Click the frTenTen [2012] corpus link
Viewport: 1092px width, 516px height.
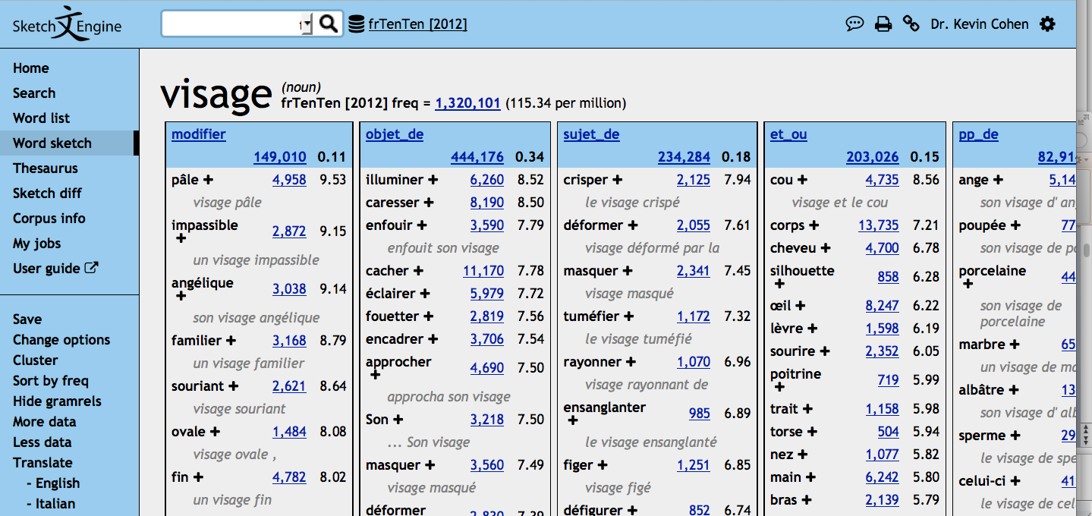click(x=417, y=24)
